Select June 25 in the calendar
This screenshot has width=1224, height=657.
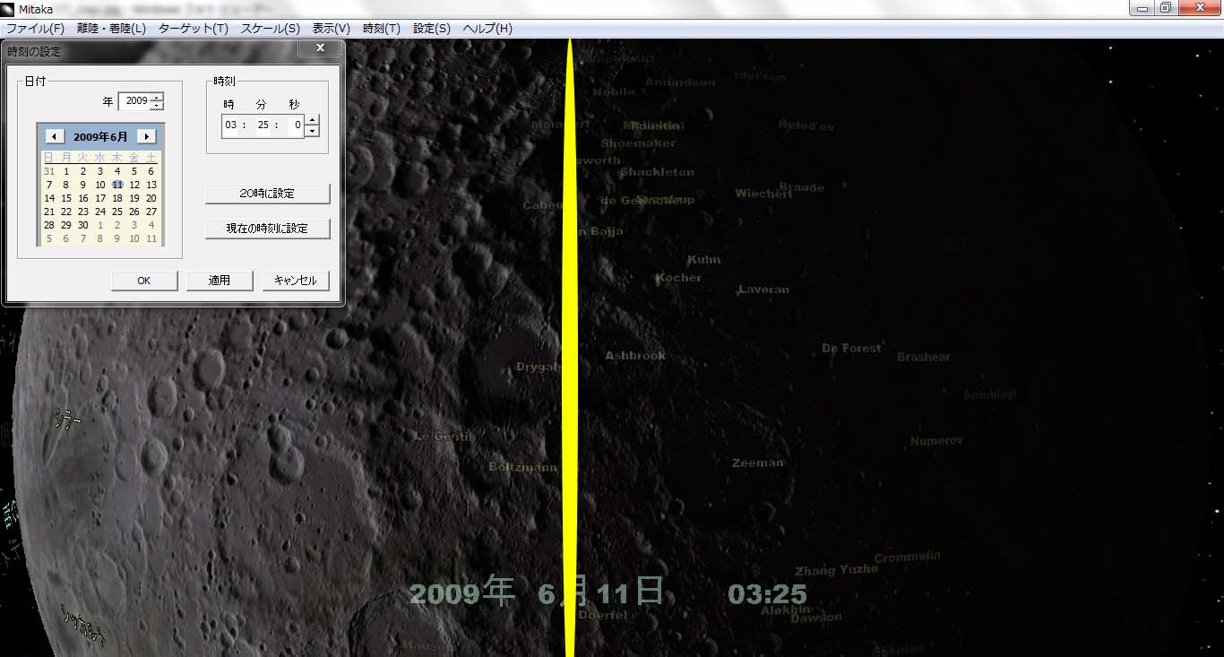coord(116,212)
